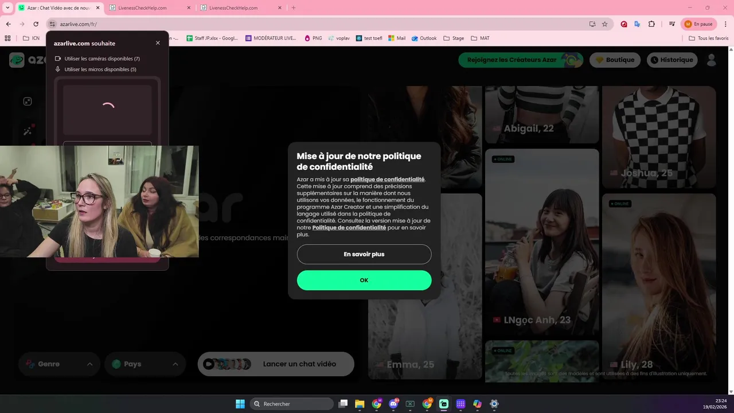
Task: Open the MAT bookmark folder
Action: coord(480,38)
